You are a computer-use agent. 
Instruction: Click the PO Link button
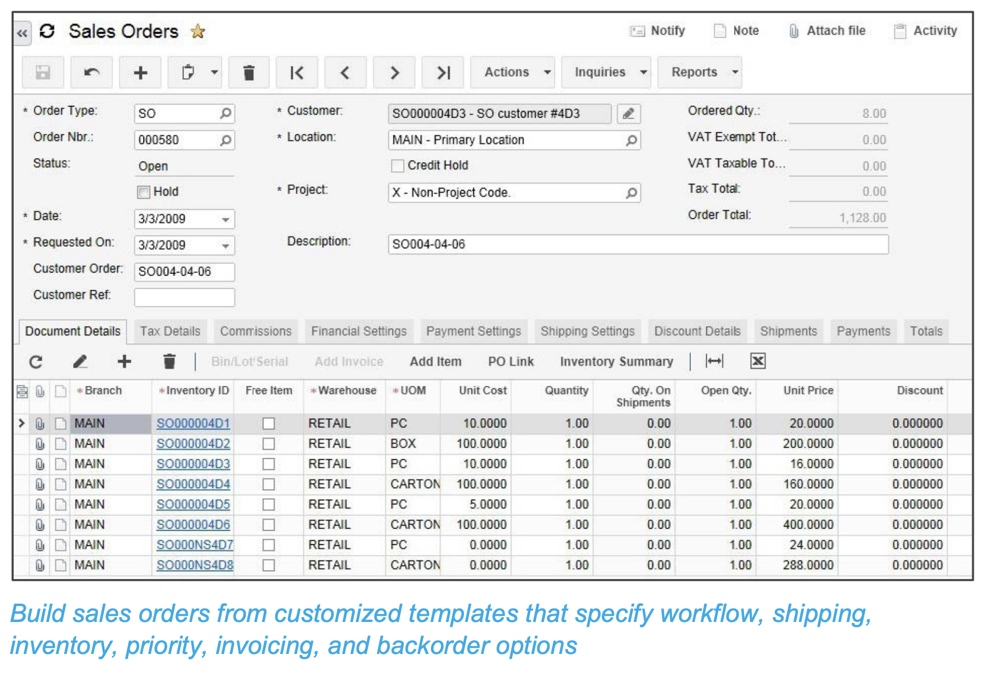click(511, 362)
